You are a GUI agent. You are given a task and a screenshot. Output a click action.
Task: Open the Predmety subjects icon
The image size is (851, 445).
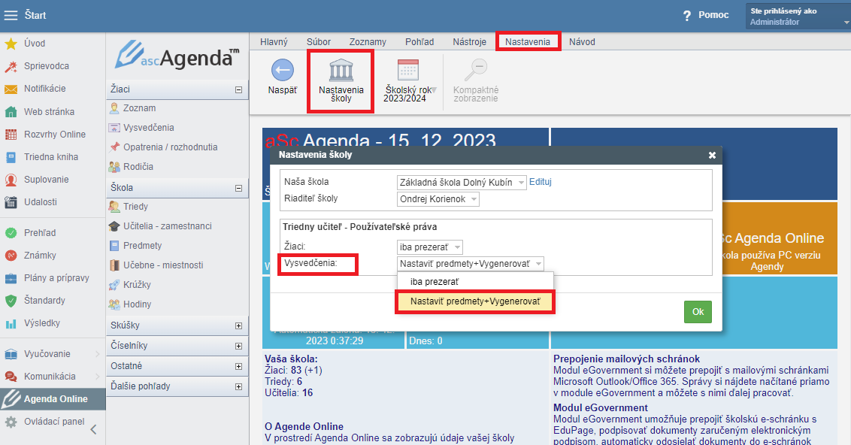114,246
